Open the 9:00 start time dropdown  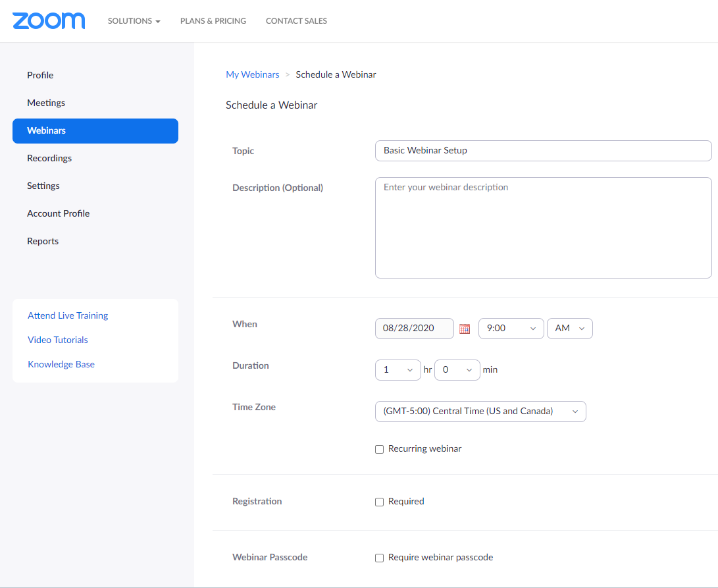[511, 328]
